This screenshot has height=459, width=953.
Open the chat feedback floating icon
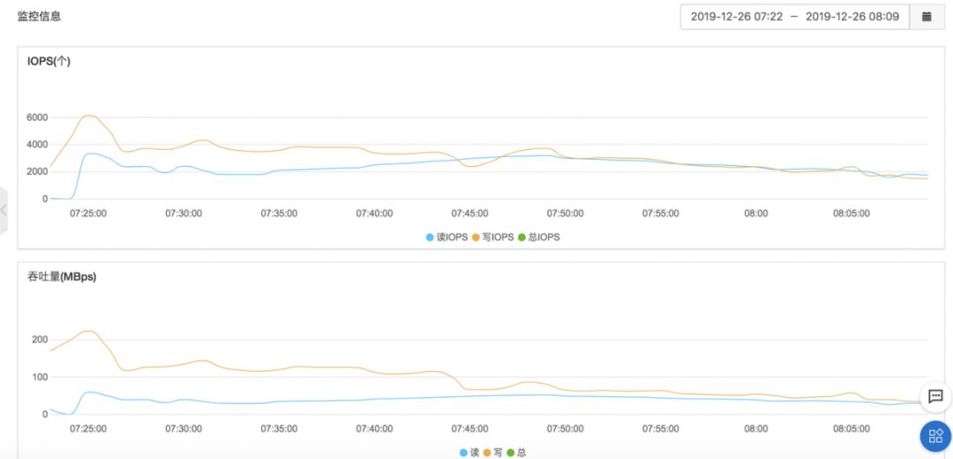coord(935,397)
